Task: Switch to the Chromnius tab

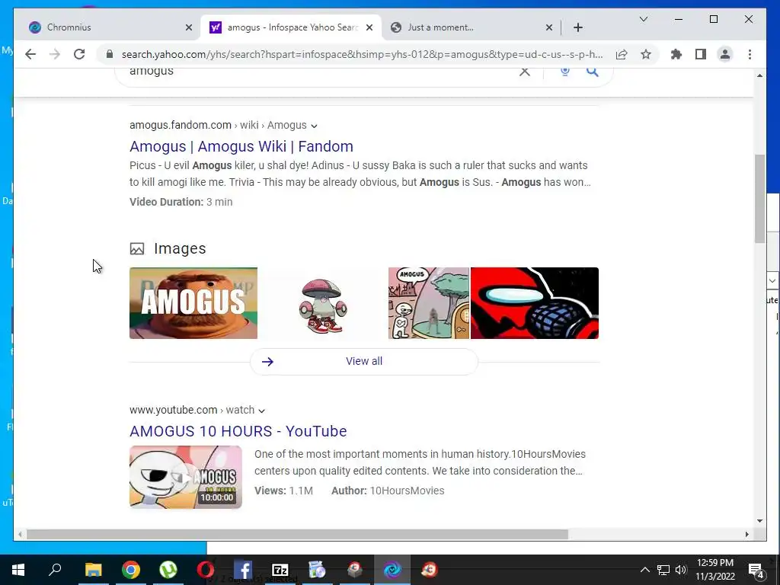Action: tap(107, 27)
